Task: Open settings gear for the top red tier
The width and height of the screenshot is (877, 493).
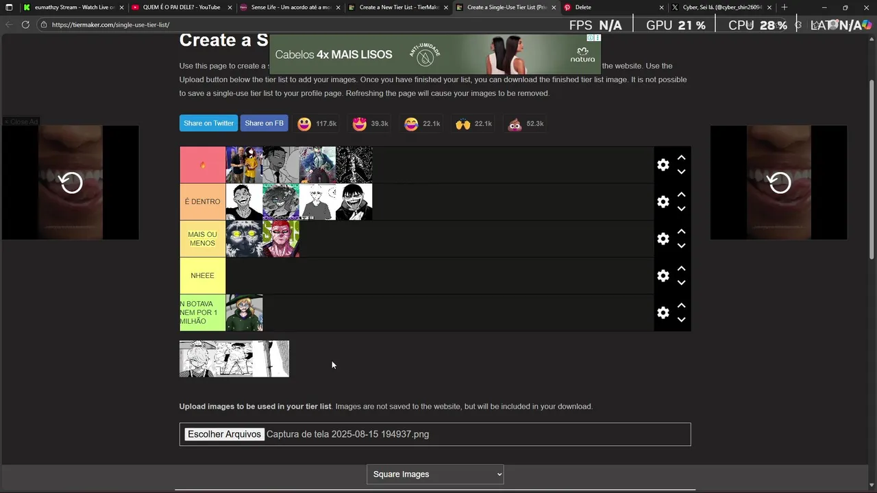Action: [663, 165]
